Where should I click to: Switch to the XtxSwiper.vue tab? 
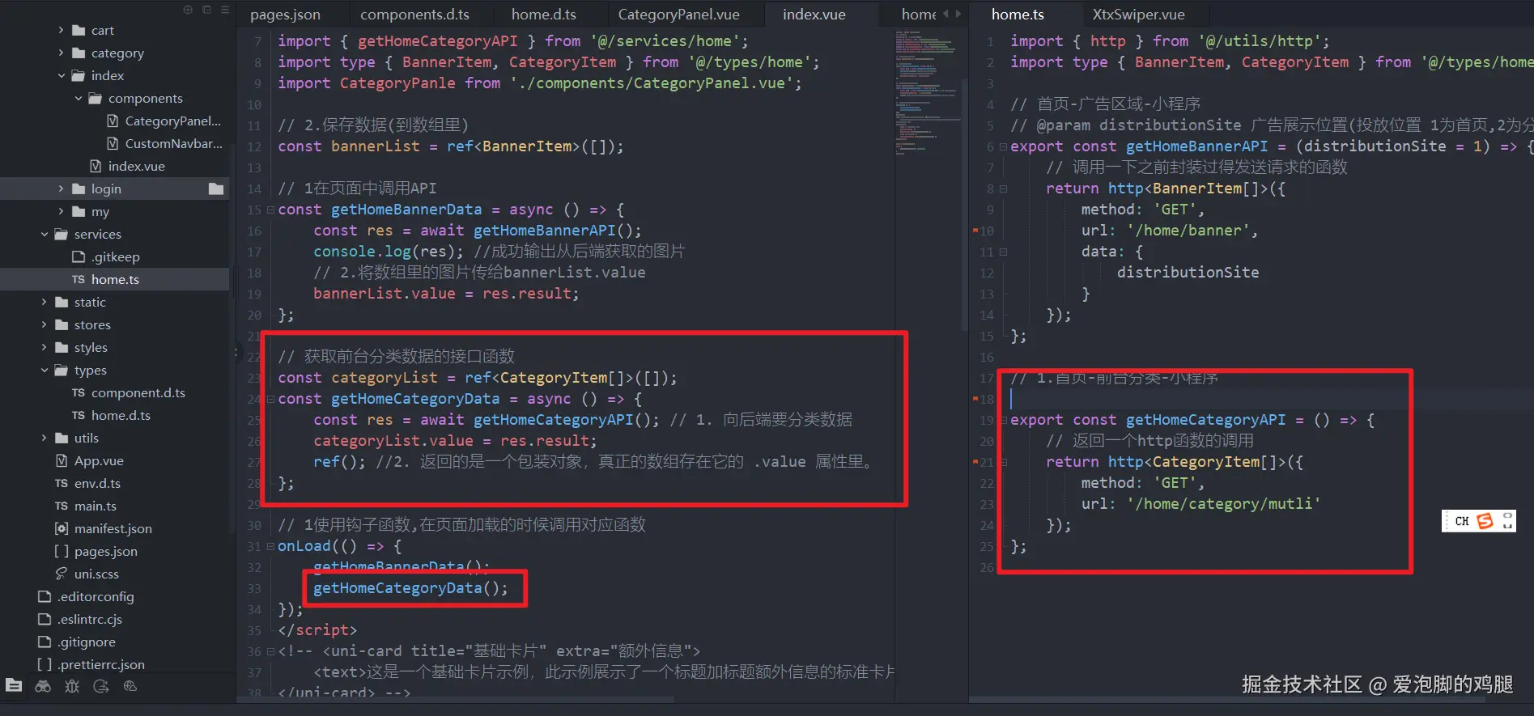[1138, 15]
